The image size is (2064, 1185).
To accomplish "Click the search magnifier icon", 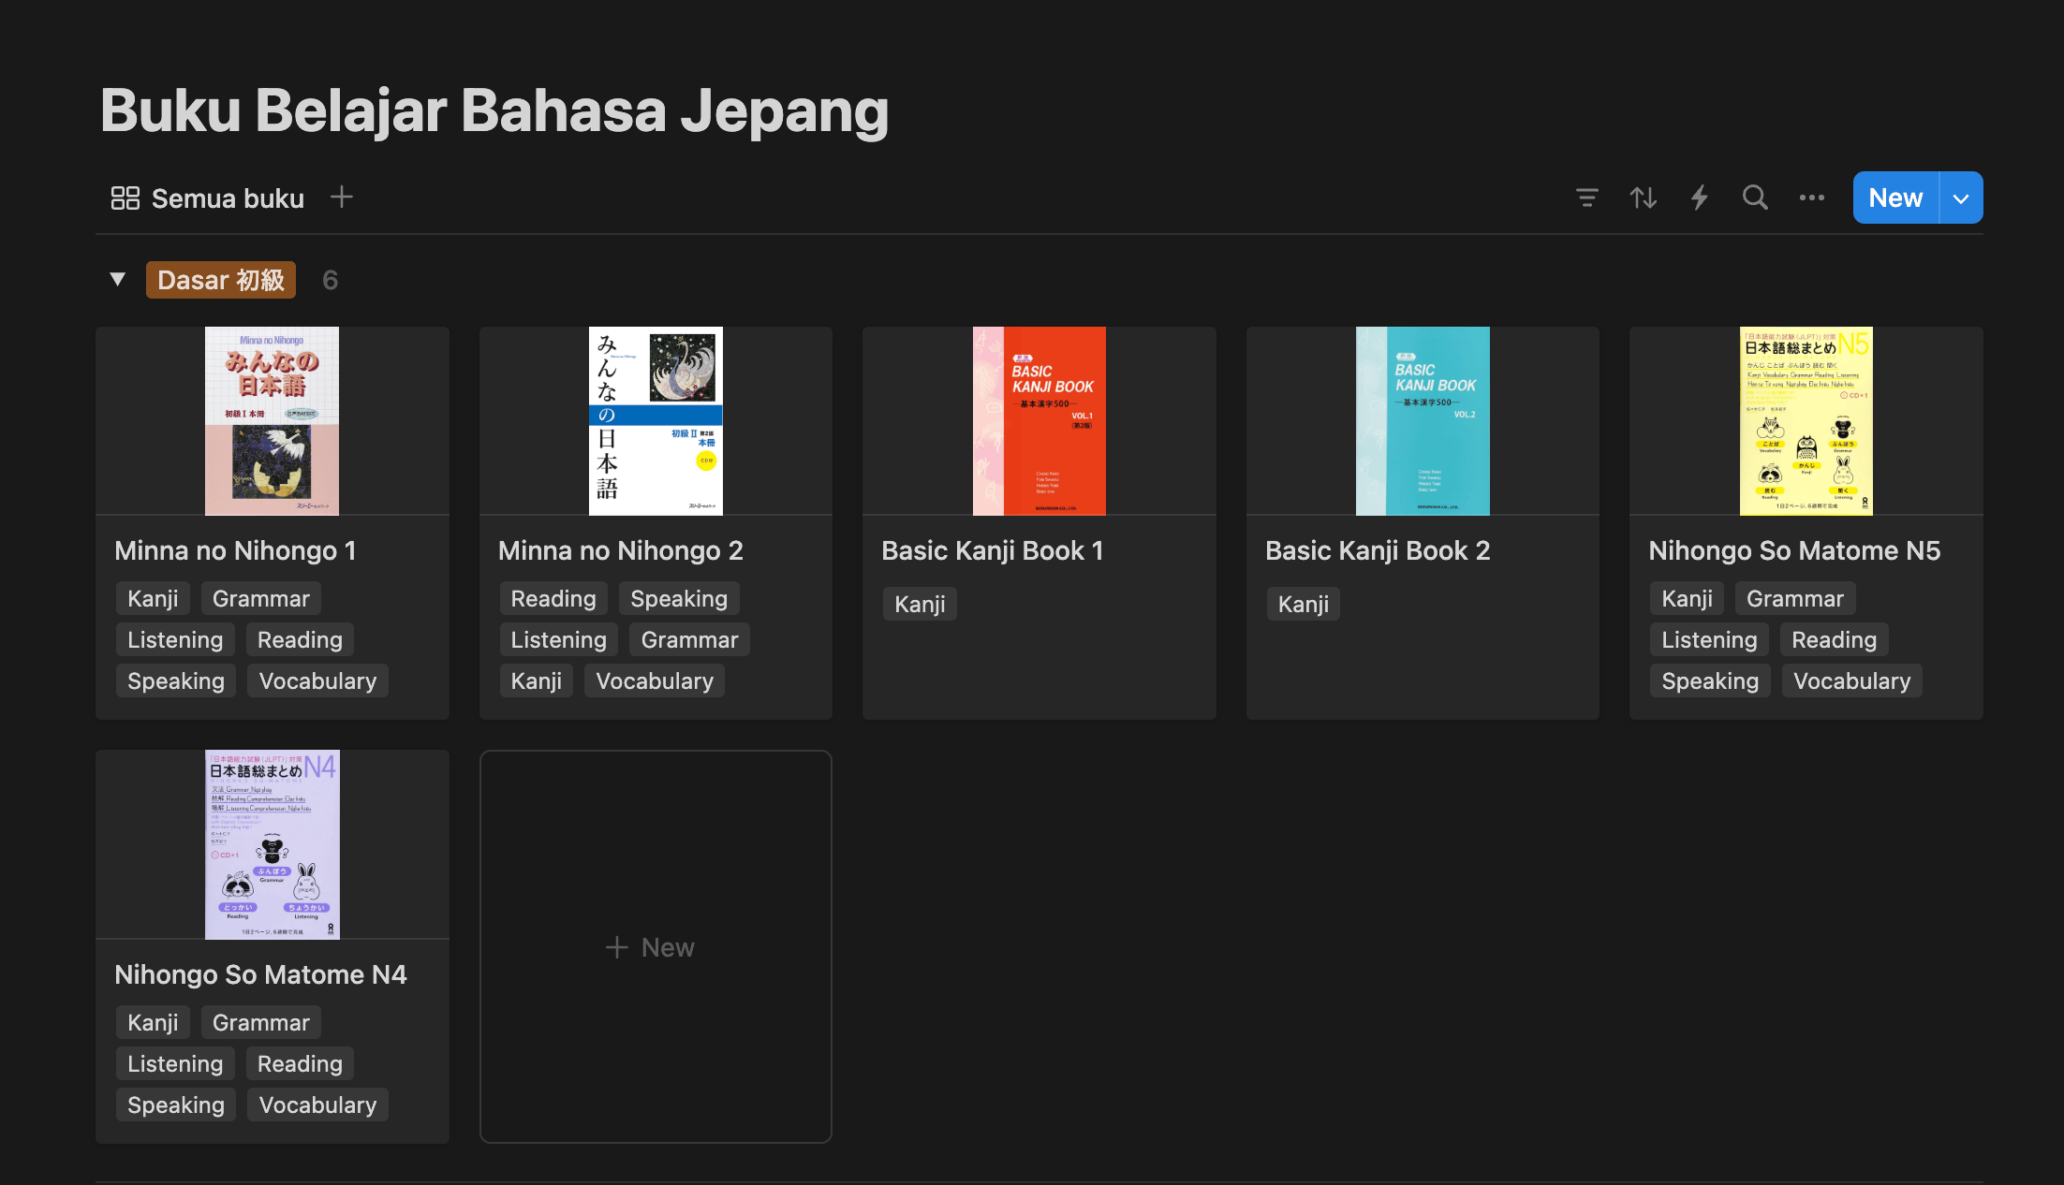I will coord(1755,197).
